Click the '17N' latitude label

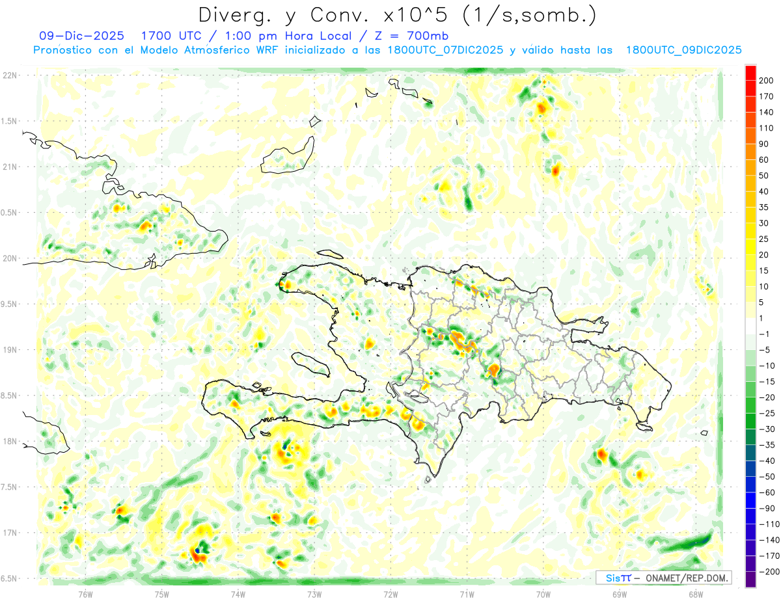click(9, 533)
